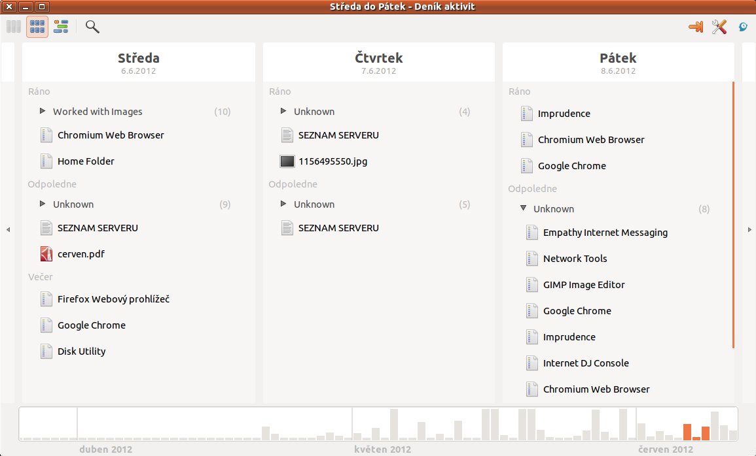Screen dimensions: 756x456
Task: Open Disk Utility item icon
Action: click(46, 351)
